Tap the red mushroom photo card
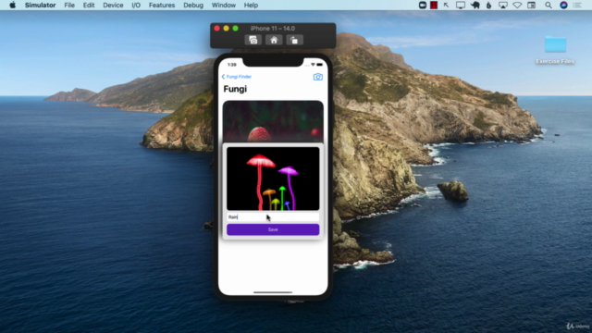The image size is (592, 333). 273,121
